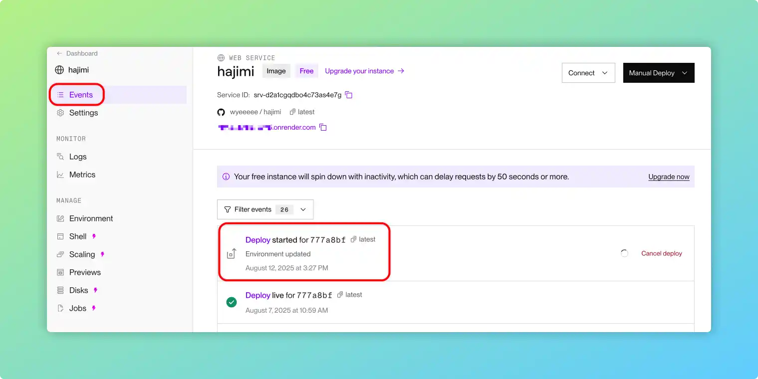Open the Scaling page
This screenshot has height=379, width=758.
(x=82, y=254)
